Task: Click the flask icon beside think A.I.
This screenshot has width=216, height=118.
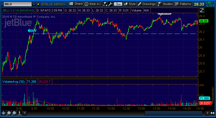Action: [105, 4]
